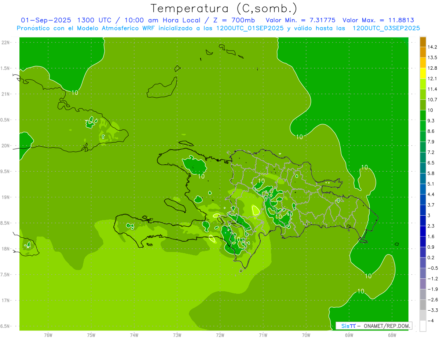Click the "7.2" color bar value
The width and height of the screenshot is (440, 340).
pos(431,152)
